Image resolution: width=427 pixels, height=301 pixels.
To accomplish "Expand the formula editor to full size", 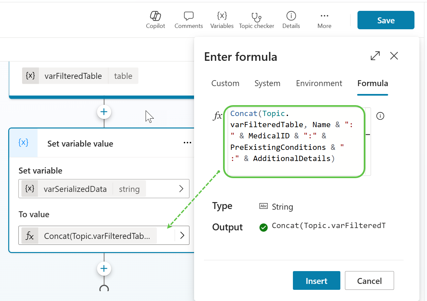I will [375, 56].
